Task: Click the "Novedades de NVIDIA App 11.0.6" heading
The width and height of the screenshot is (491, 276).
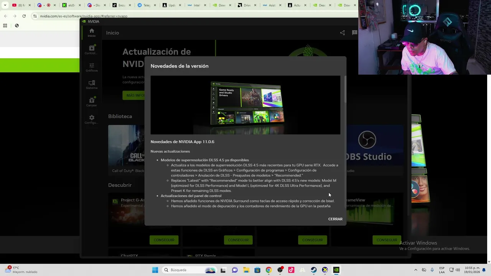Action: point(182,142)
